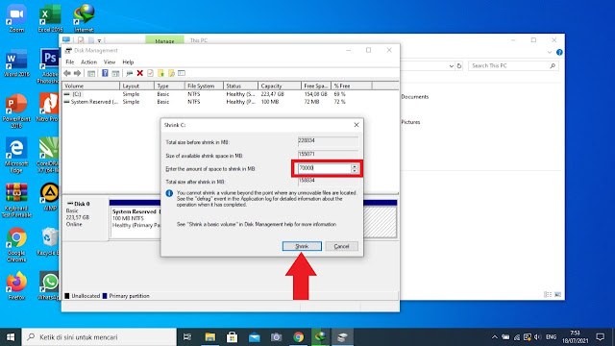Click the Documents folder in This PC
The width and height of the screenshot is (615, 346).
pos(414,96)
